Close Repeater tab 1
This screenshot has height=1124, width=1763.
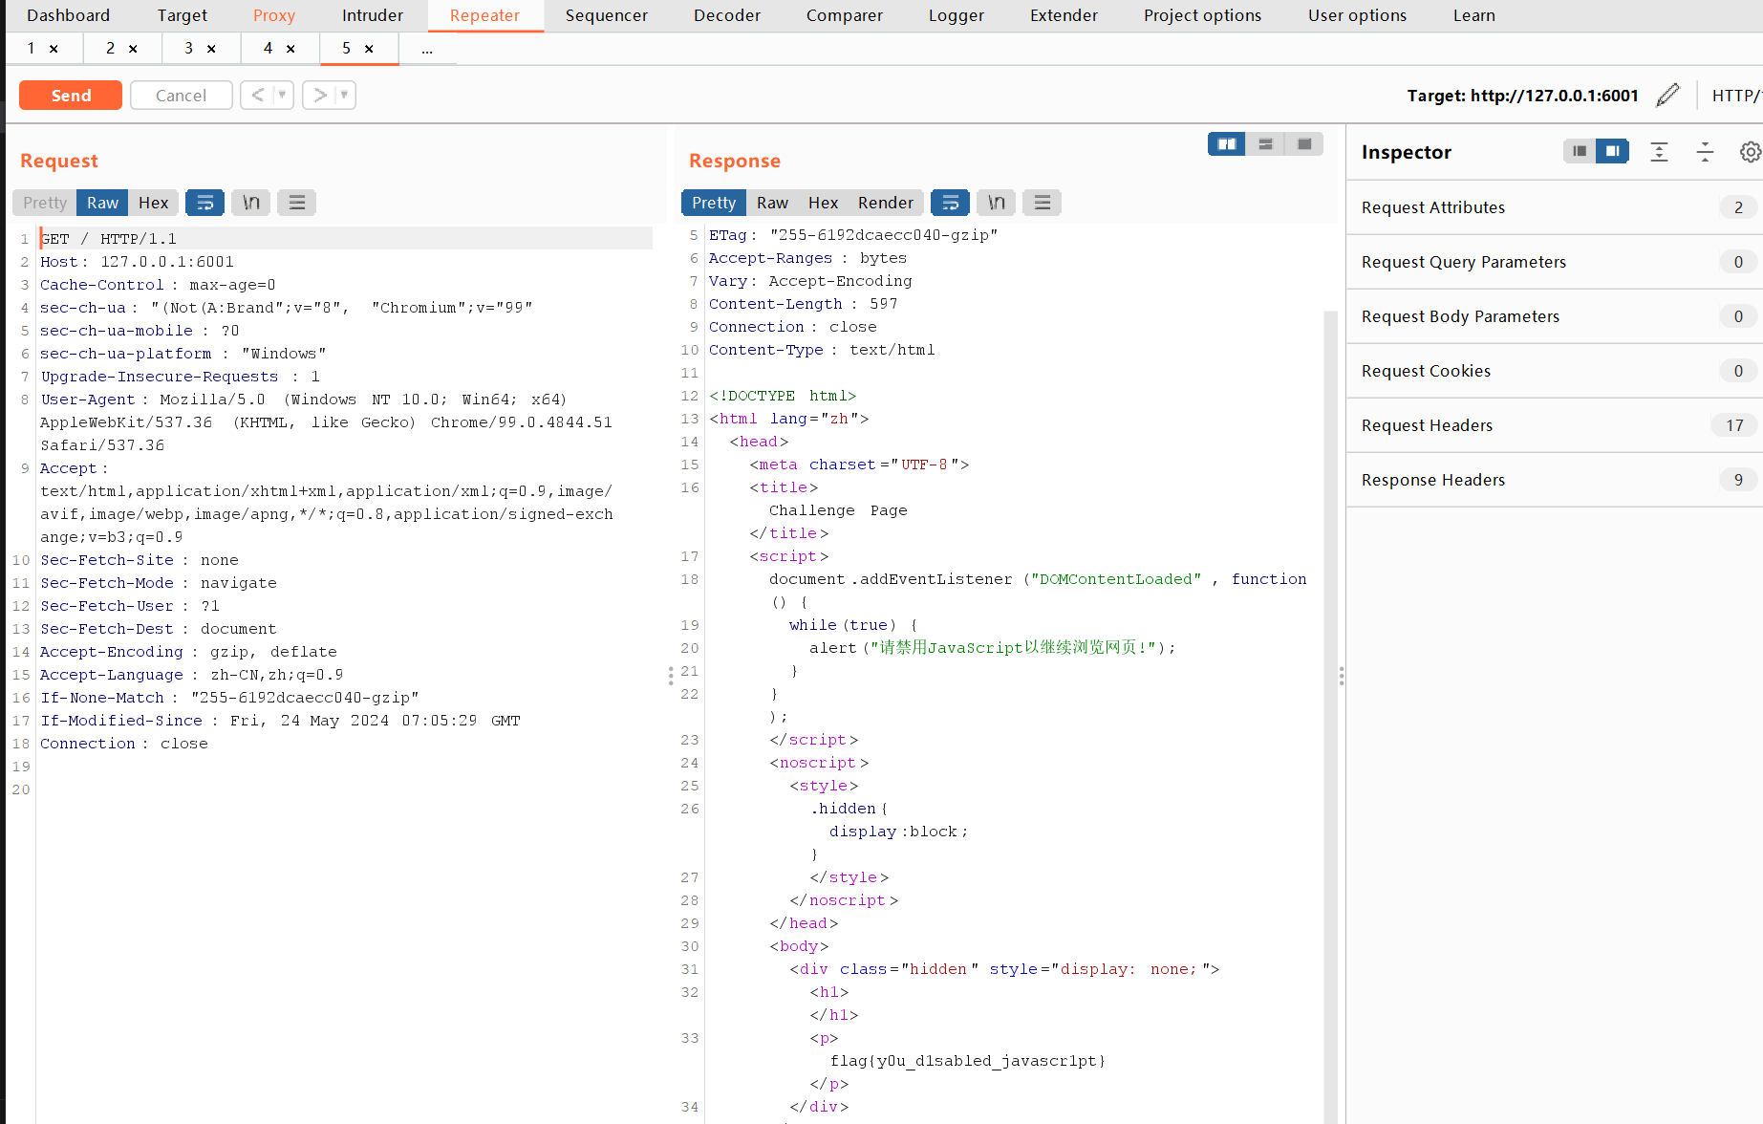54,49
